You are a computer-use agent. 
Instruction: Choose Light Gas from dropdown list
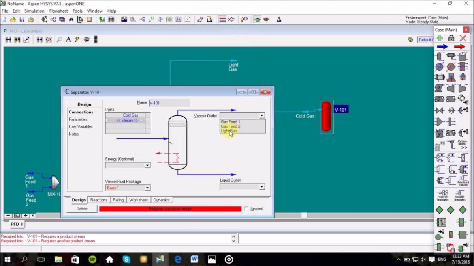coord(229,131)
